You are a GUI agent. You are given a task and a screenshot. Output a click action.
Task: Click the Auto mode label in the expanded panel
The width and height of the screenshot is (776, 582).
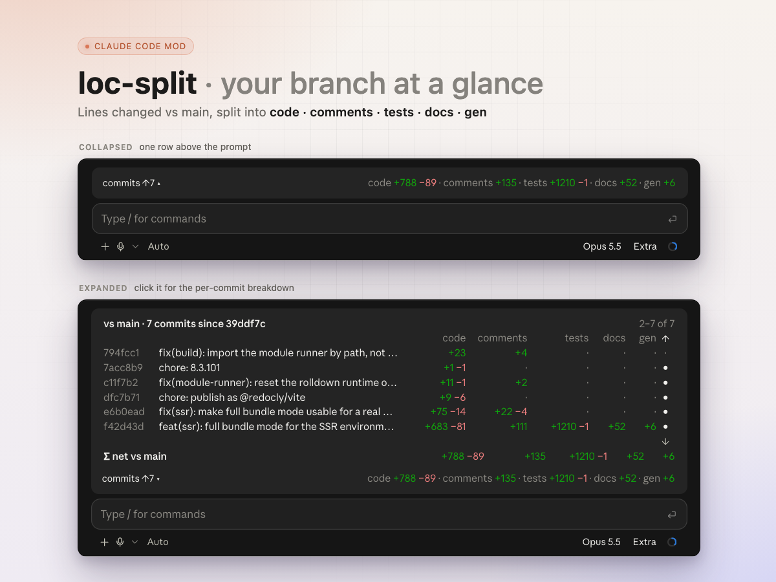158,542
